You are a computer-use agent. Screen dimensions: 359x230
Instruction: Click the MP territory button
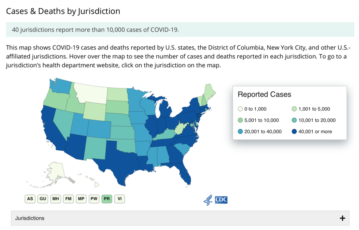[81, 199]
